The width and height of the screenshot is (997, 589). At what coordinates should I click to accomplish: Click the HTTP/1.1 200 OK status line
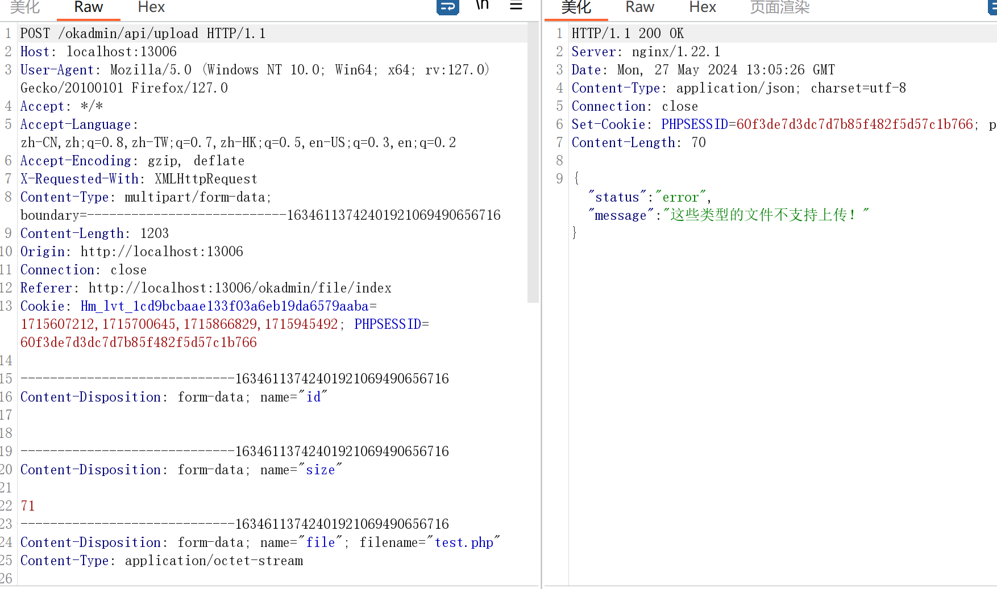coord(628,34)
